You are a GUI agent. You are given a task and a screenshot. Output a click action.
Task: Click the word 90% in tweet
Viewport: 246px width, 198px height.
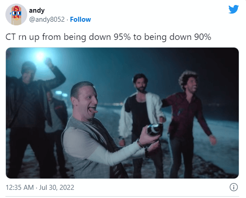click(x=203, y=37)
